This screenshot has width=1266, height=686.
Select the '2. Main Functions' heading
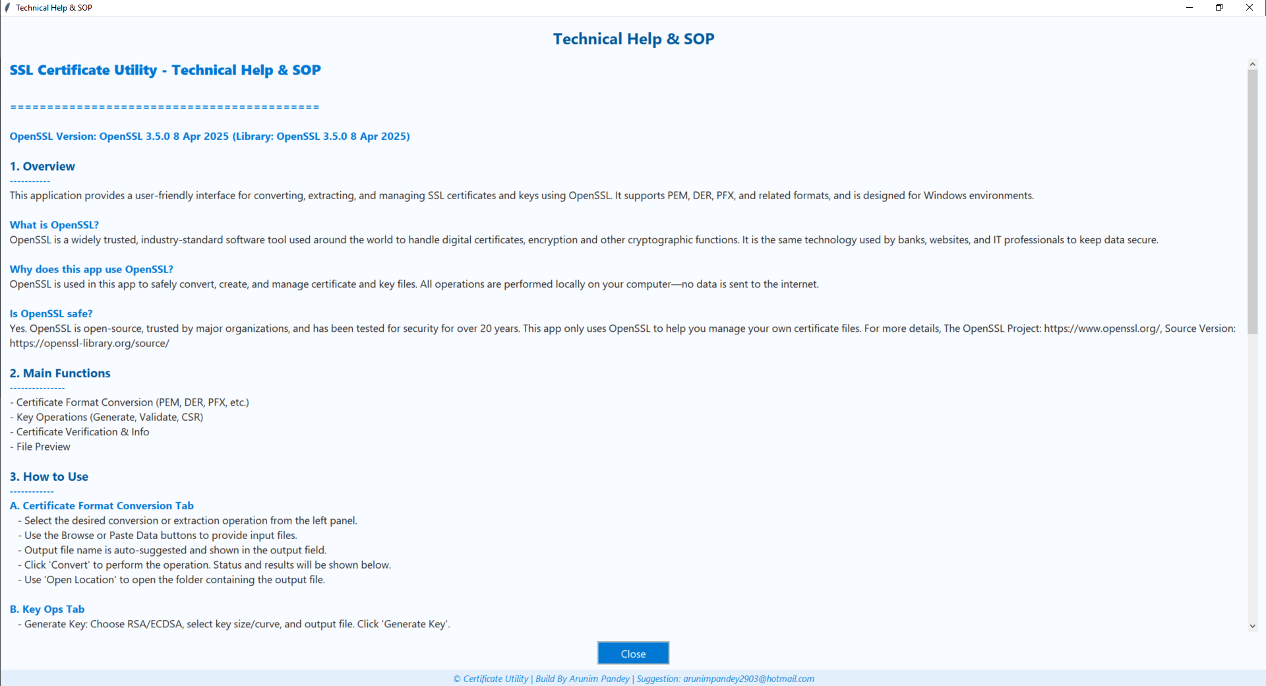[59, 373]
